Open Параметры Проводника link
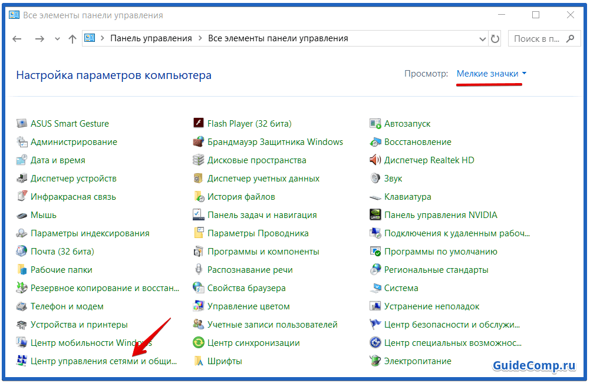 point(258,233)
